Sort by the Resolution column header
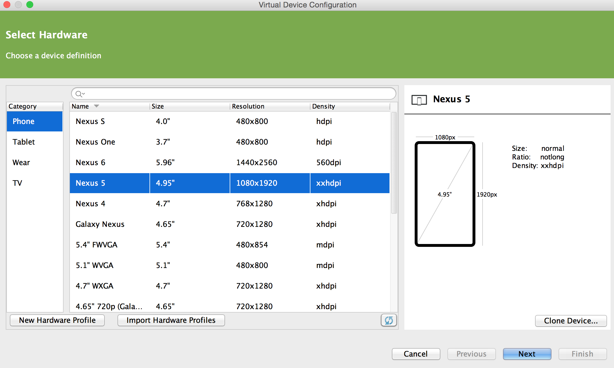Viewport: 614px width, 368px height. [x=270, y=106]
